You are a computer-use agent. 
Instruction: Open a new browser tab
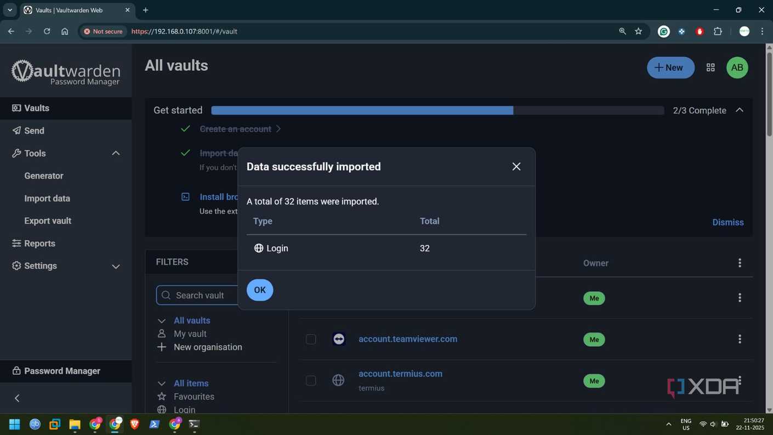tap(145, 10)
